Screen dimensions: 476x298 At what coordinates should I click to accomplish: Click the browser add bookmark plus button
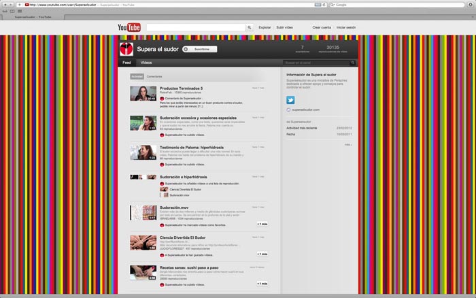20,5
